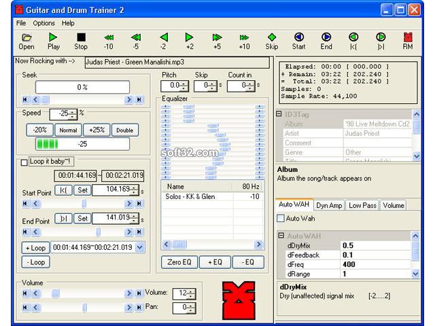435x326 pixels.
Task: Click the toolbar K( loop start icon
Action: (x=353, y=41)
